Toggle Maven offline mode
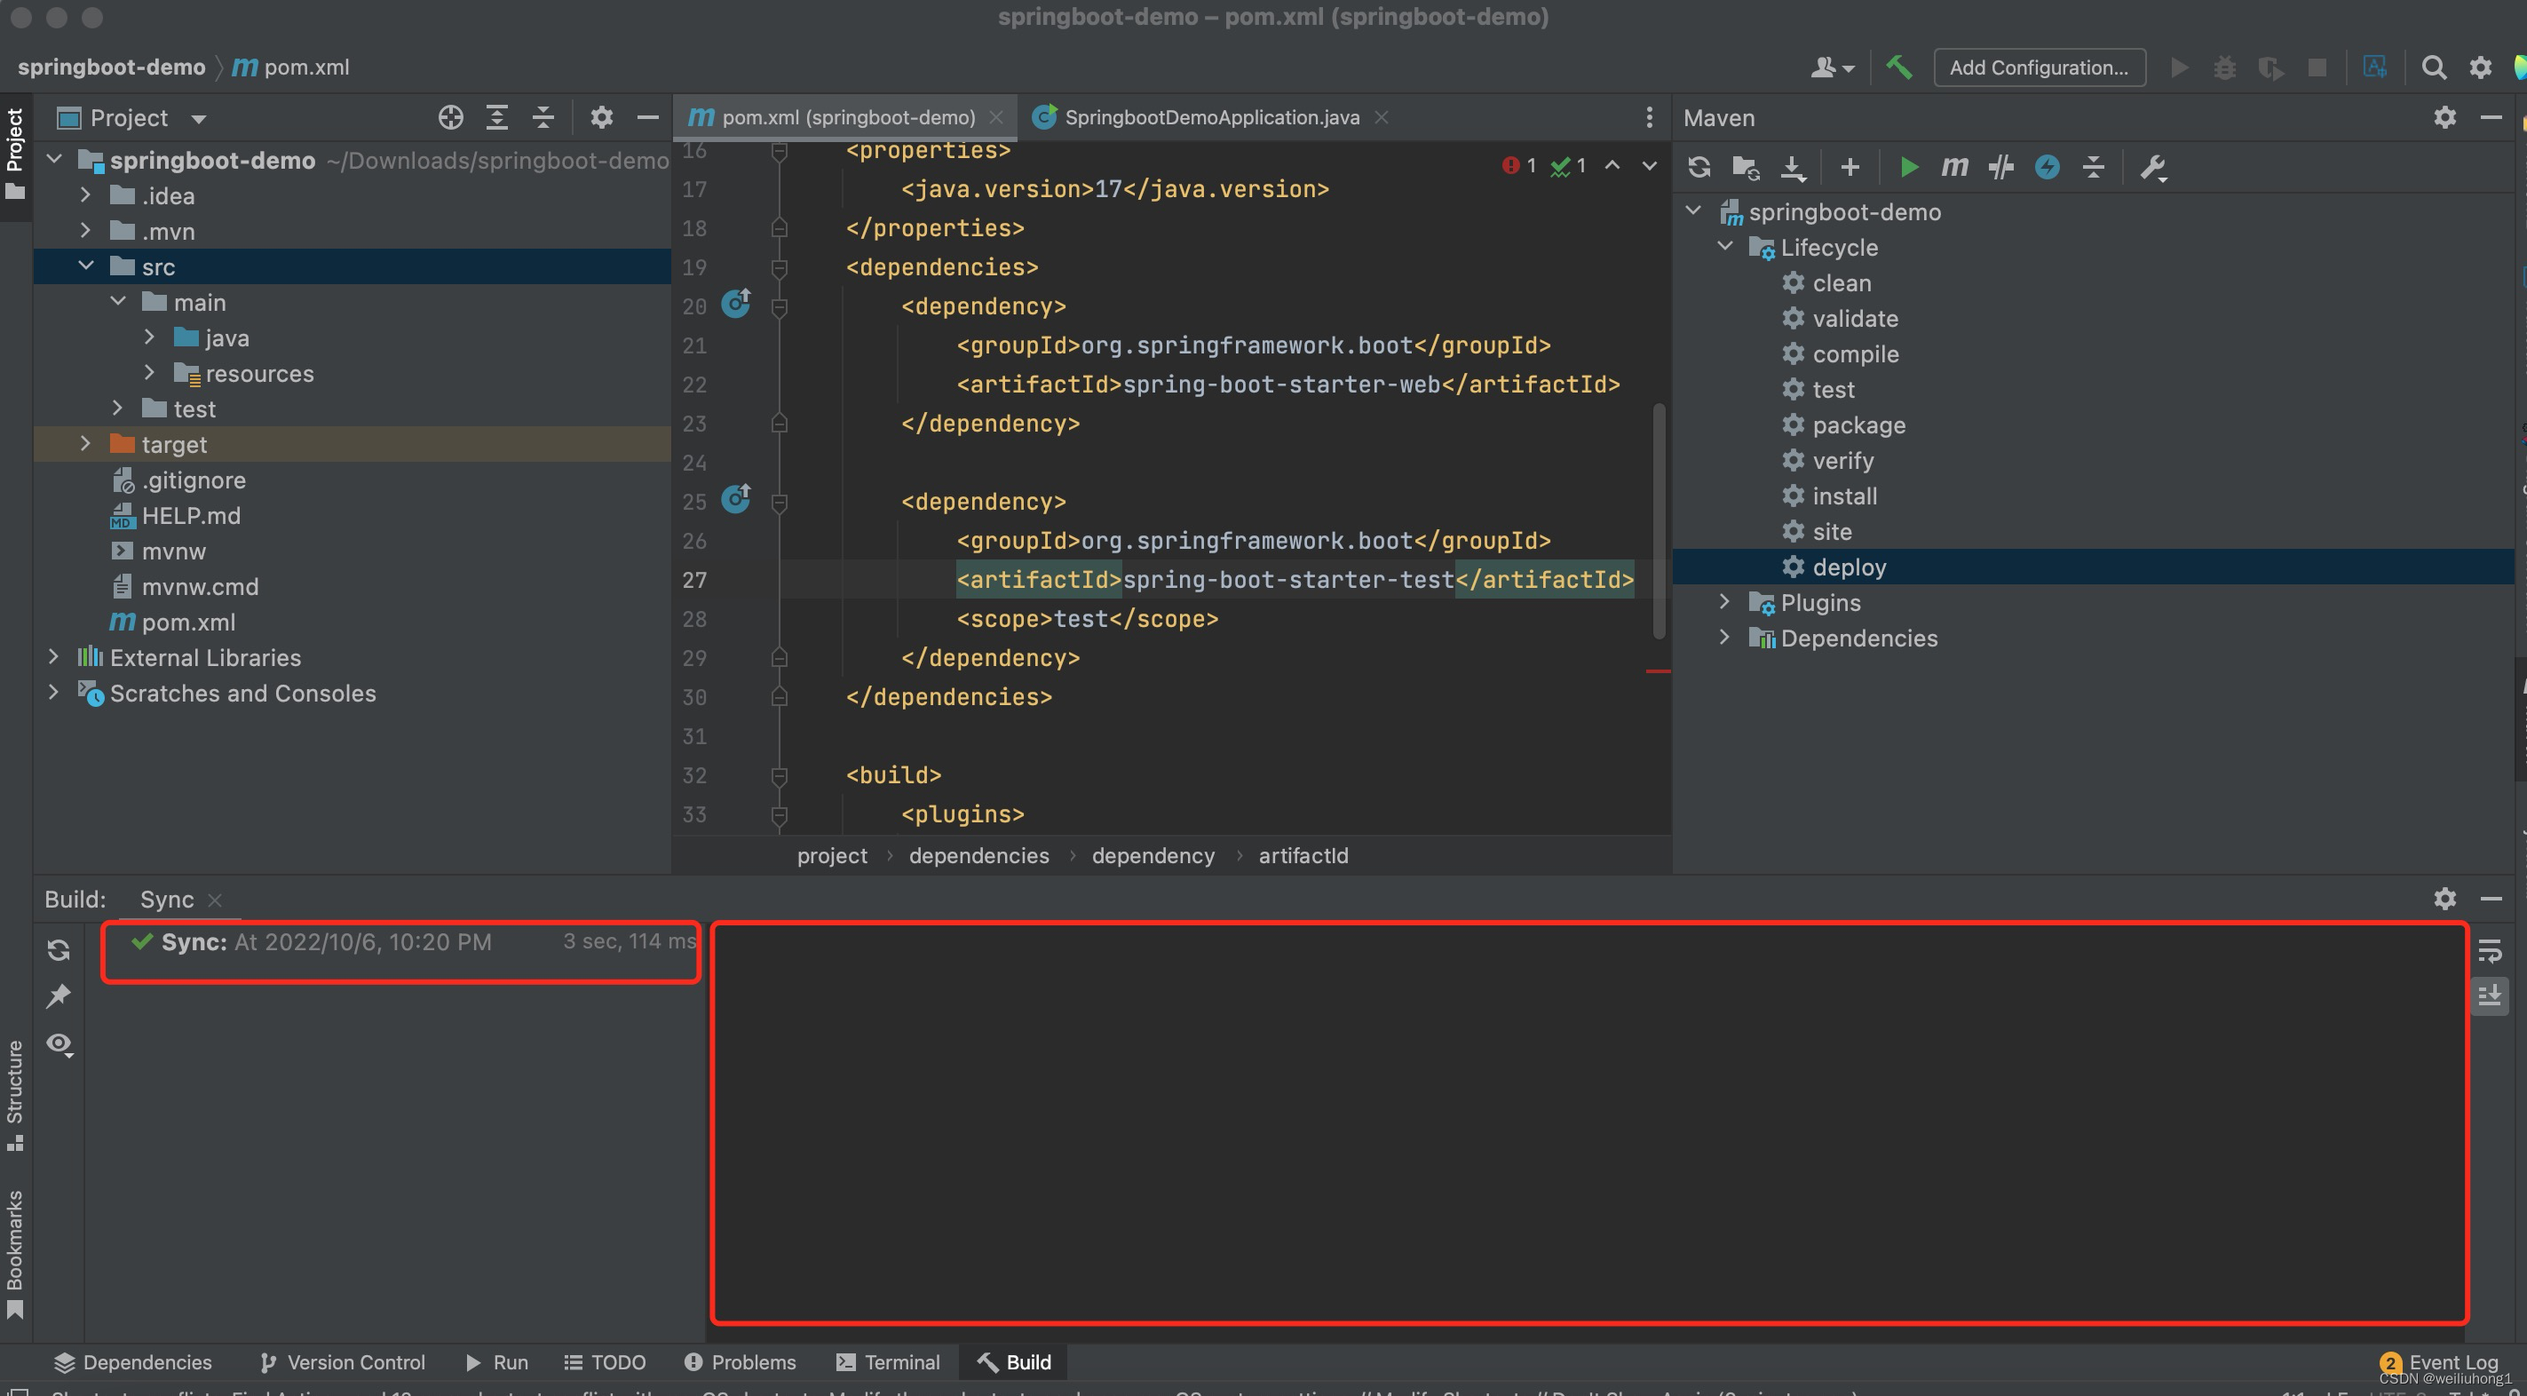The image size is (2527, 1396). pos(2048,167)
